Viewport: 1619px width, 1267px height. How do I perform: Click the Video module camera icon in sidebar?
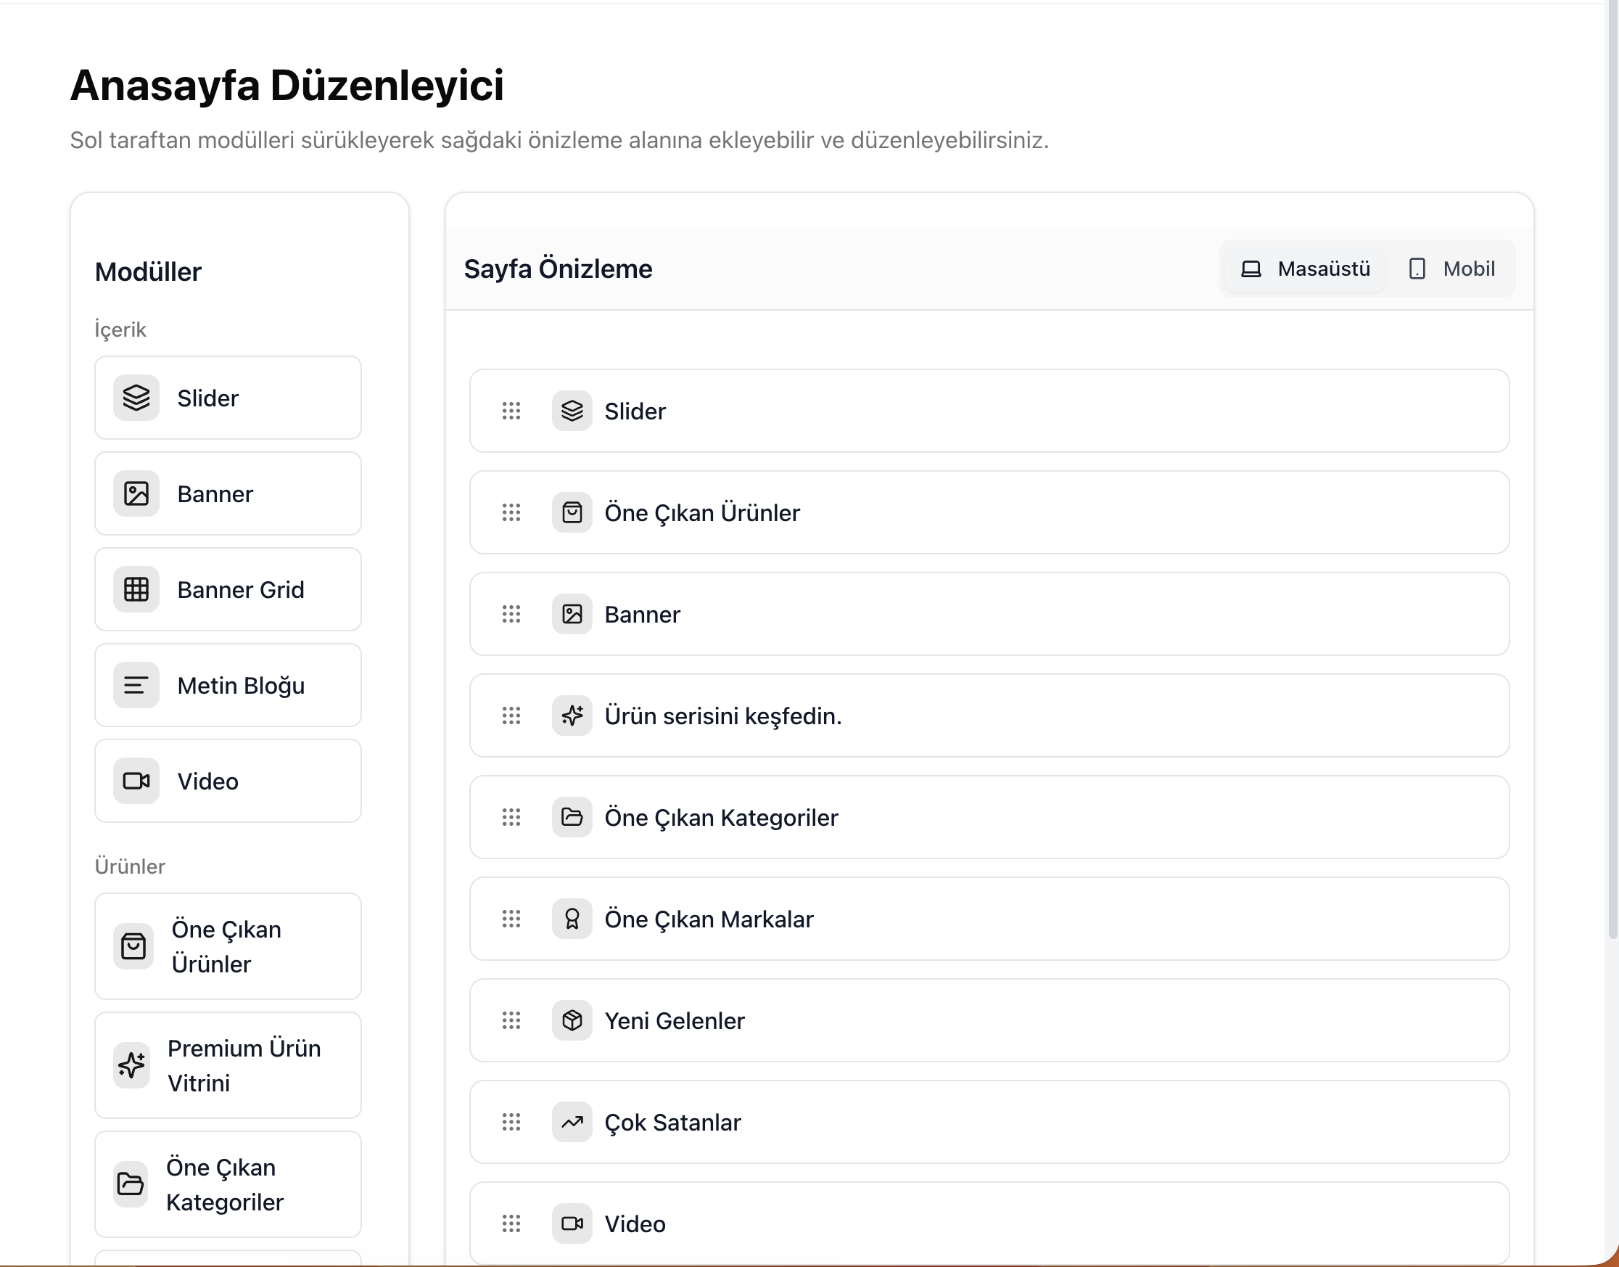click(136, 780)
